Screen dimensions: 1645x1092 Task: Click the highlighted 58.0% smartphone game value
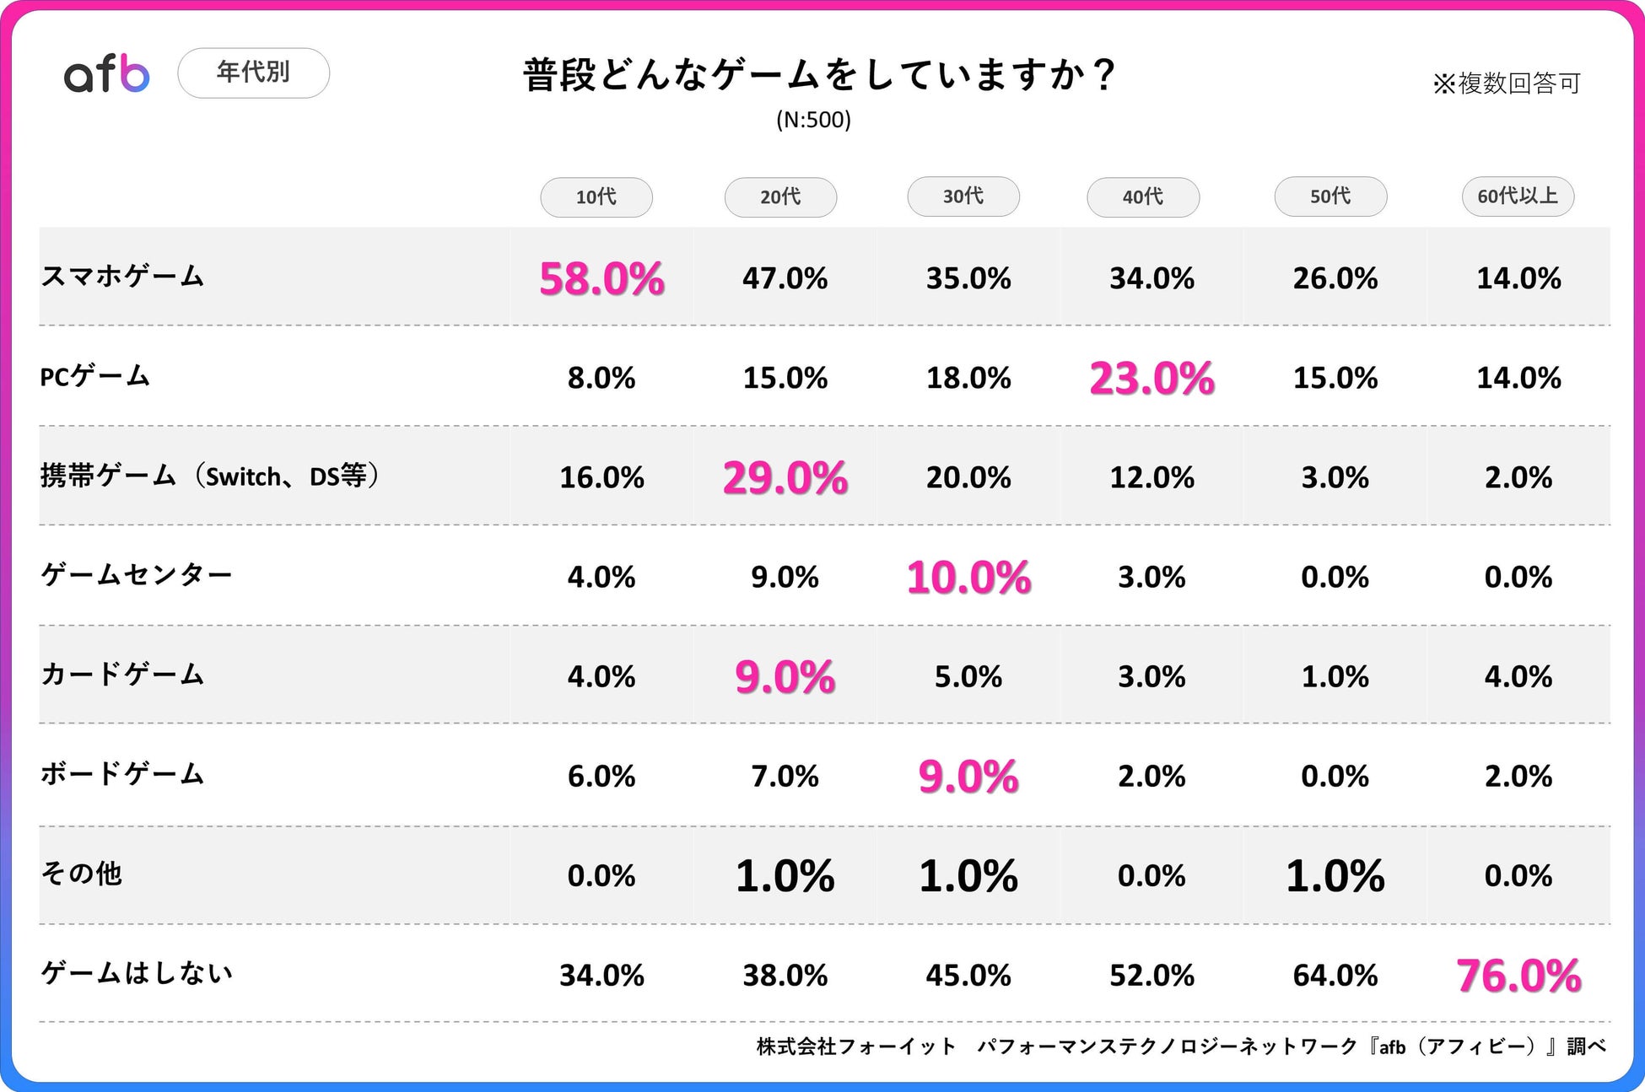601,278
